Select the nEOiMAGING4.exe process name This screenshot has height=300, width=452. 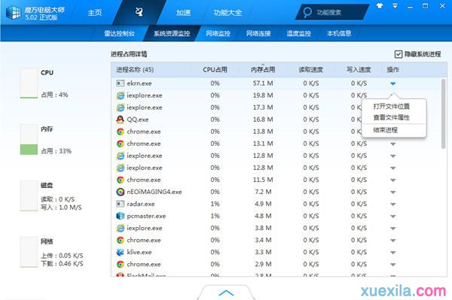pyautogui.click(x=154, y=192)
